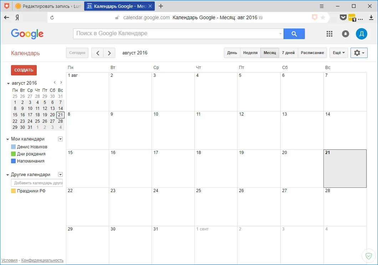Collapse the Другие календари section
Viewport: 378px width, 265px height.
coord(7,175)
